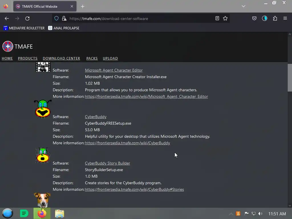This screenshot has width=292, height=219.
Task: Click the 53.0 MB size value
Action: [x=92, y=130]
